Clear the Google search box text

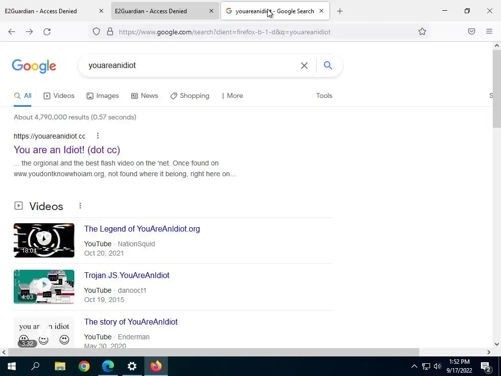(304, 66)
